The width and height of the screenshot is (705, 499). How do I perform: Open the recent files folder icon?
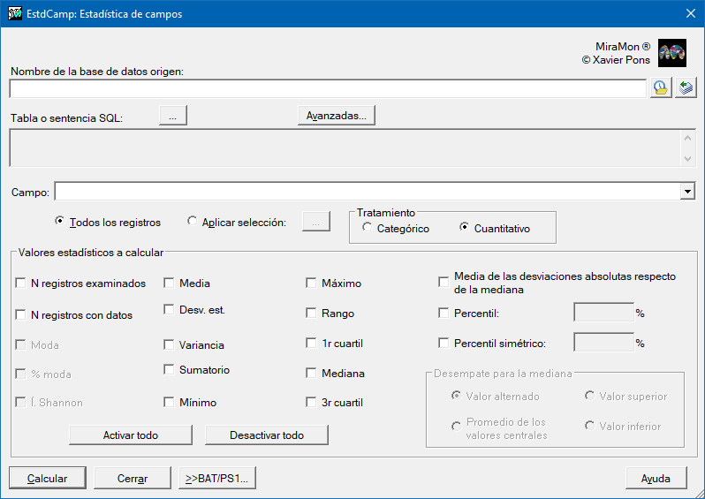pos(660,88)
